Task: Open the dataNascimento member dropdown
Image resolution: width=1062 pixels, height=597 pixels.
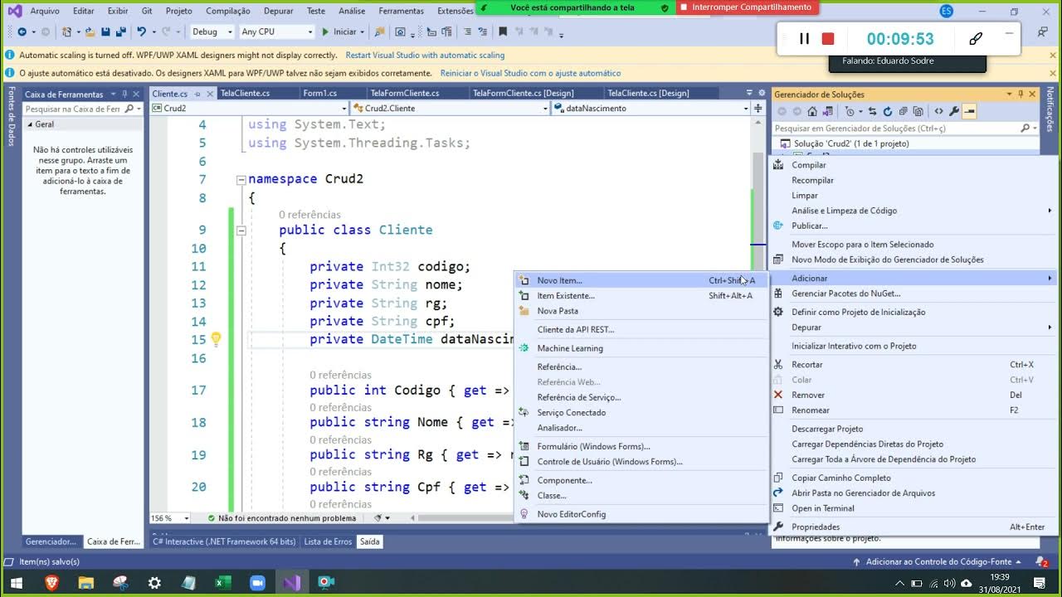Action: point(651,108)
